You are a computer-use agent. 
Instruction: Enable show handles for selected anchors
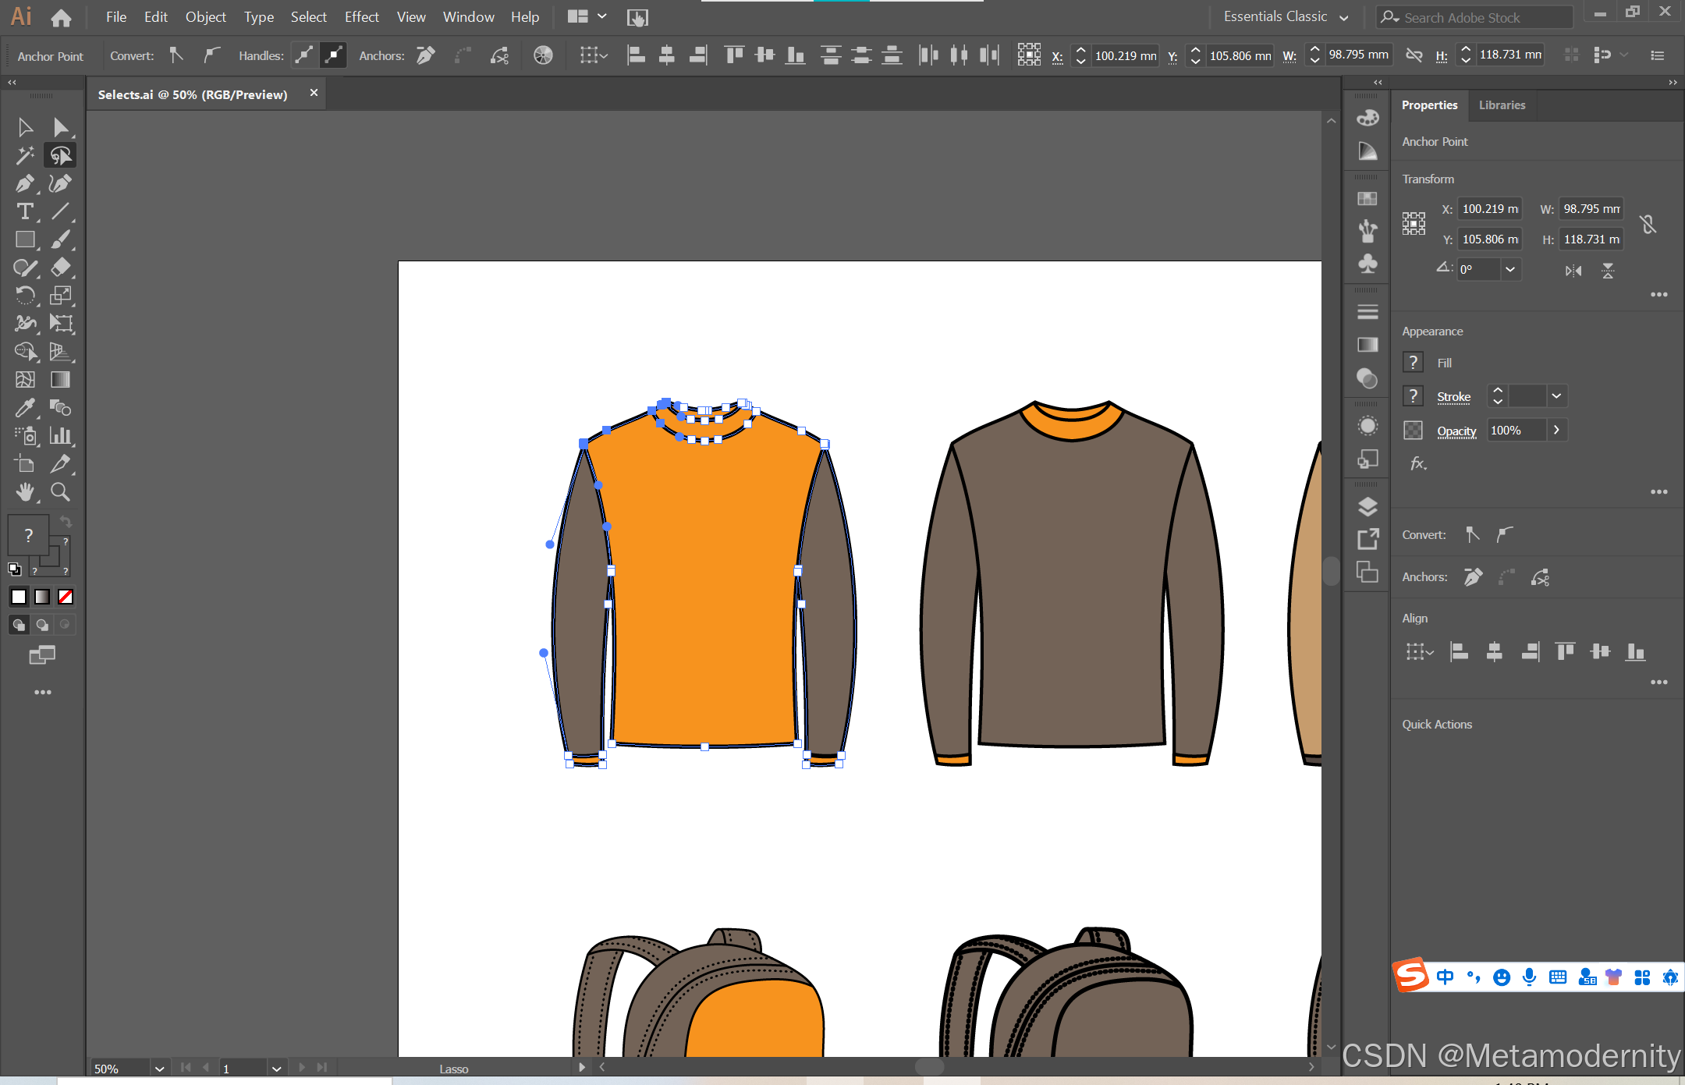pos(304,55)
